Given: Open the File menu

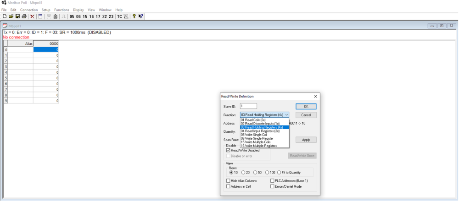Looking at the screenshot, I should pyautogui.click(x=4, y=10).
